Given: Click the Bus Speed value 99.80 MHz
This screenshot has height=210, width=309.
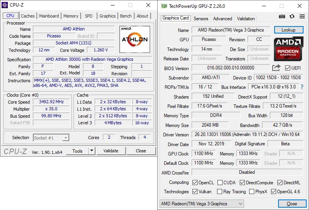Looking at the screenshot, I should (x=51, y=116).
